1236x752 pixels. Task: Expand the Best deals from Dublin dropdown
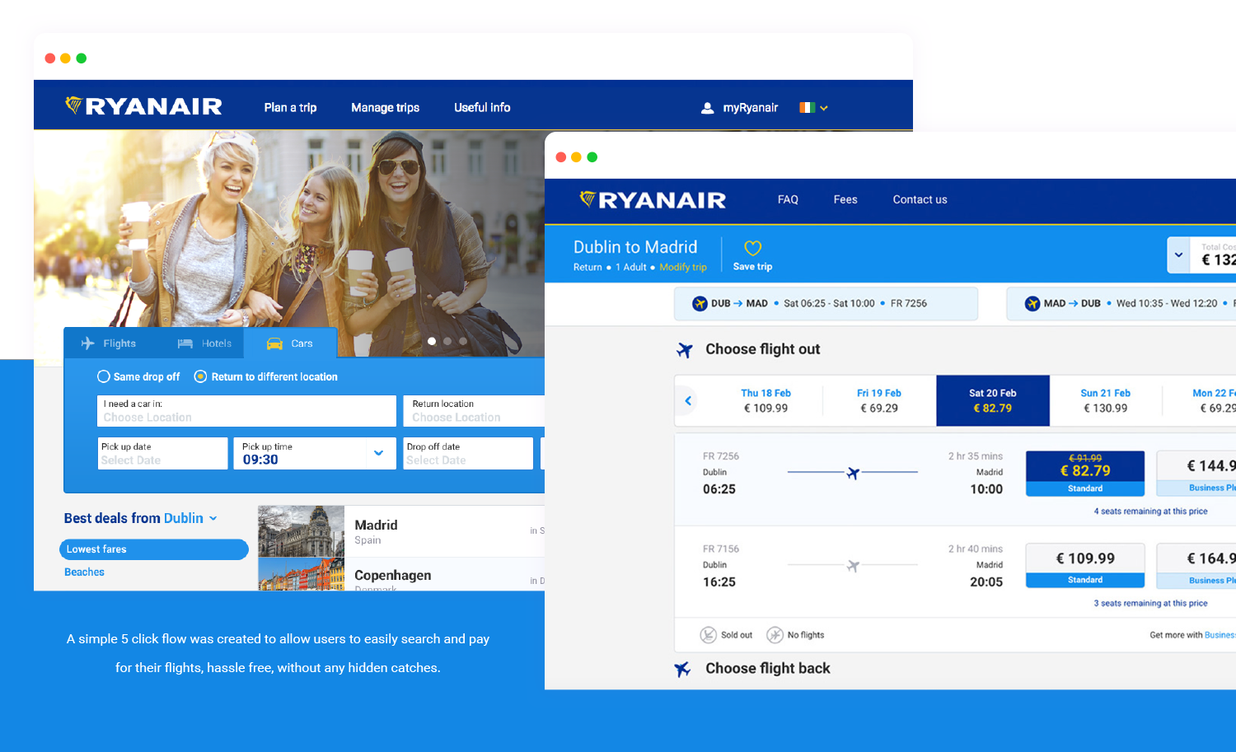click(213, 518)
